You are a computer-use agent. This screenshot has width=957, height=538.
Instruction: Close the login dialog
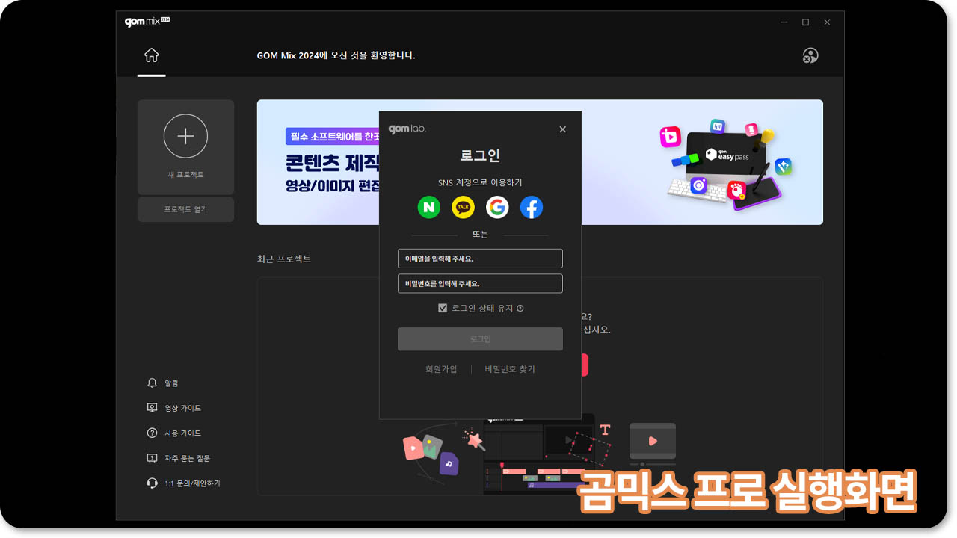click(563, 129)
